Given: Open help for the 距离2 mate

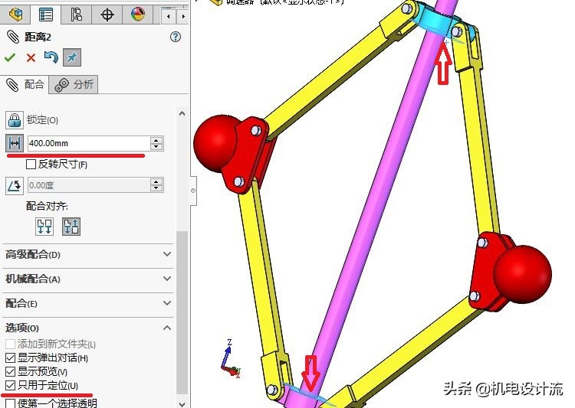Looking at the screenshot, I should coord(176,37).
